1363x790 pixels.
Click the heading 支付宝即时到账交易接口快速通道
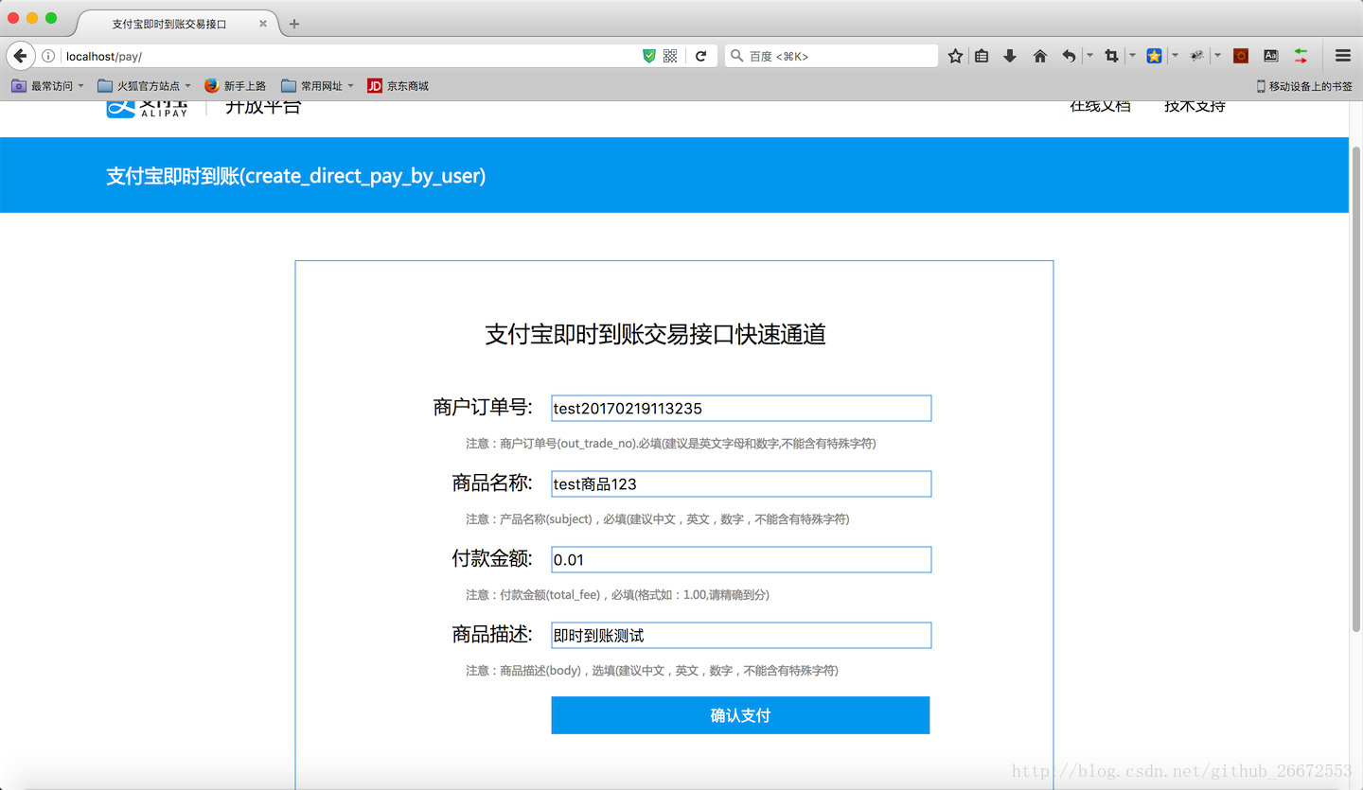(655, 334)
